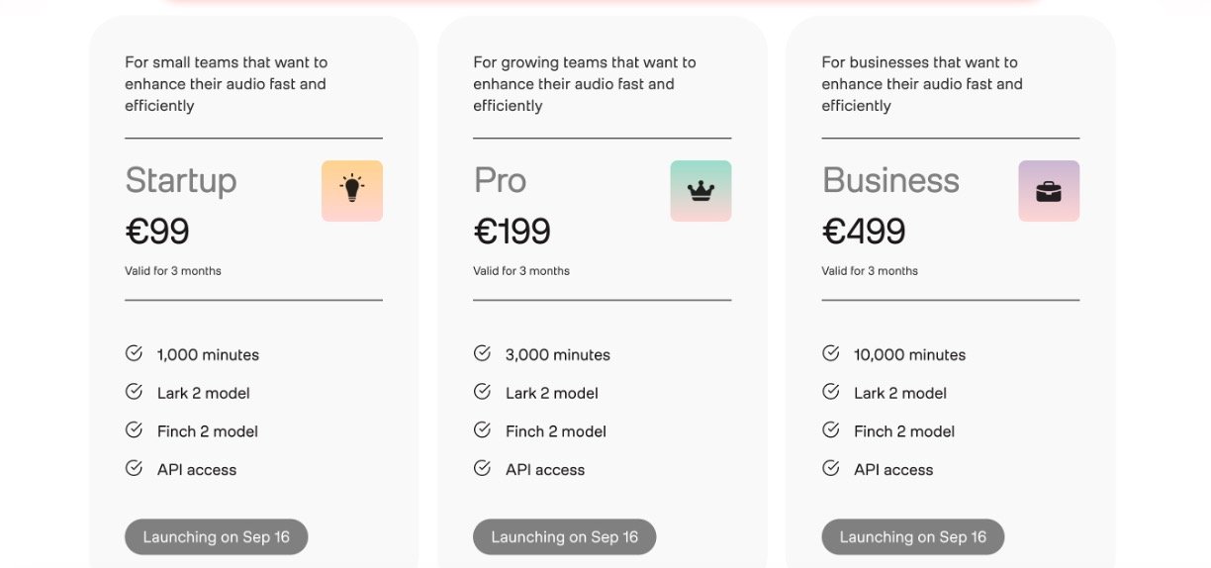Click the checkmark beside 3,000 minutes
Viewport: 1211px width, 568px height.
point(482,353)
